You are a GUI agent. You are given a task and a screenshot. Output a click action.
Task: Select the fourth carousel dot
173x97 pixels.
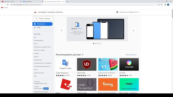[98, 43]
